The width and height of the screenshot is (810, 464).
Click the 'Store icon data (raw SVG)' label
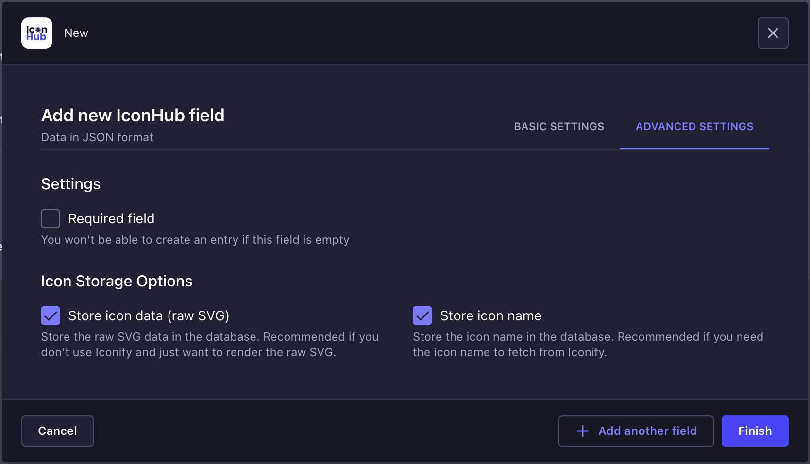(x=149, y=316)
